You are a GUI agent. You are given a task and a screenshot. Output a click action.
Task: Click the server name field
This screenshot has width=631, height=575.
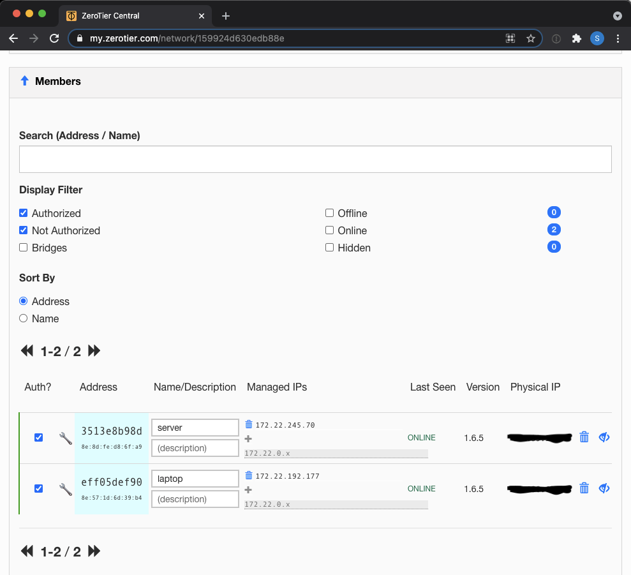click(195, 428)
